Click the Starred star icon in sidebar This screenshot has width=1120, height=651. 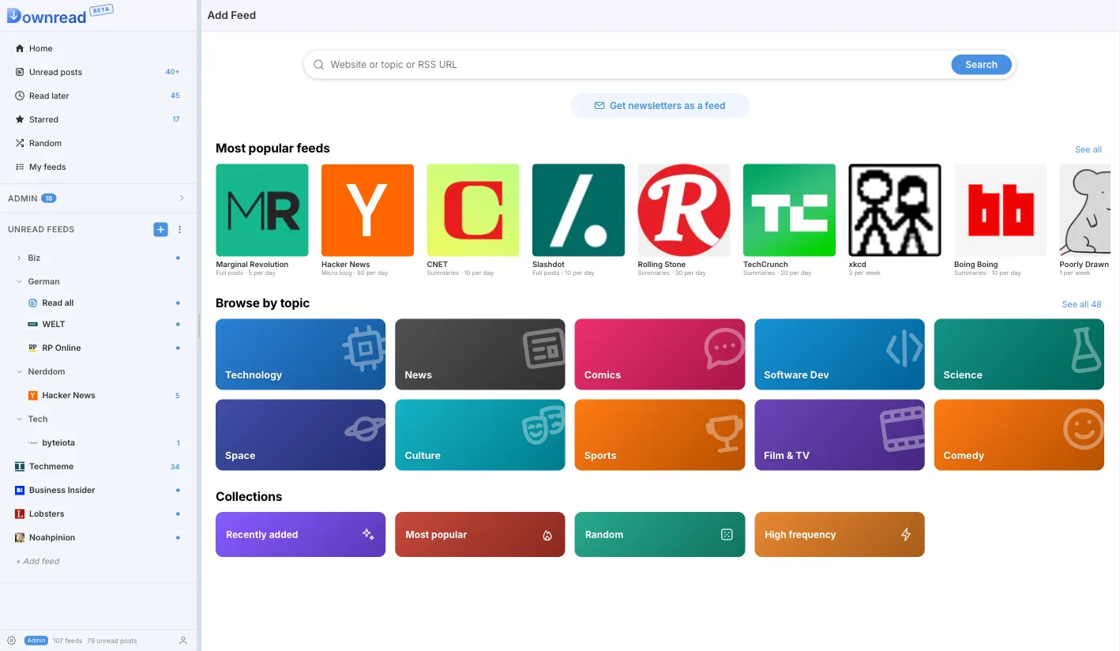[21, 119]
